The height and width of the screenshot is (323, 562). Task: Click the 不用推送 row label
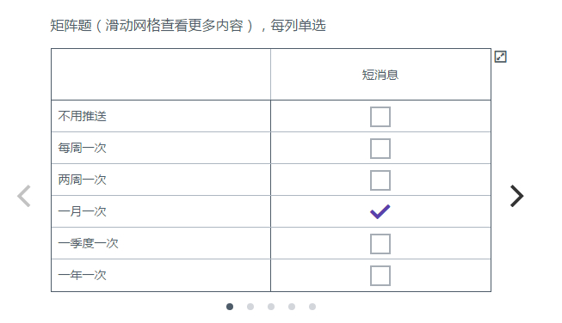coord(83,116)
